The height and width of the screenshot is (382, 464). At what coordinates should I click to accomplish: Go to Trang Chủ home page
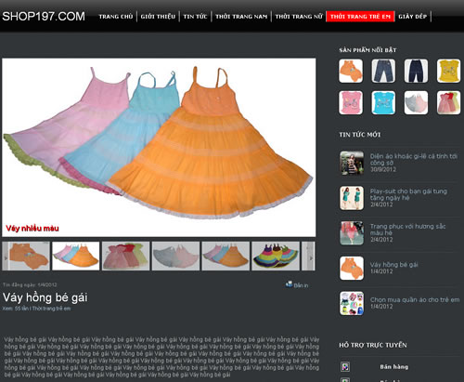pos(116,17)
